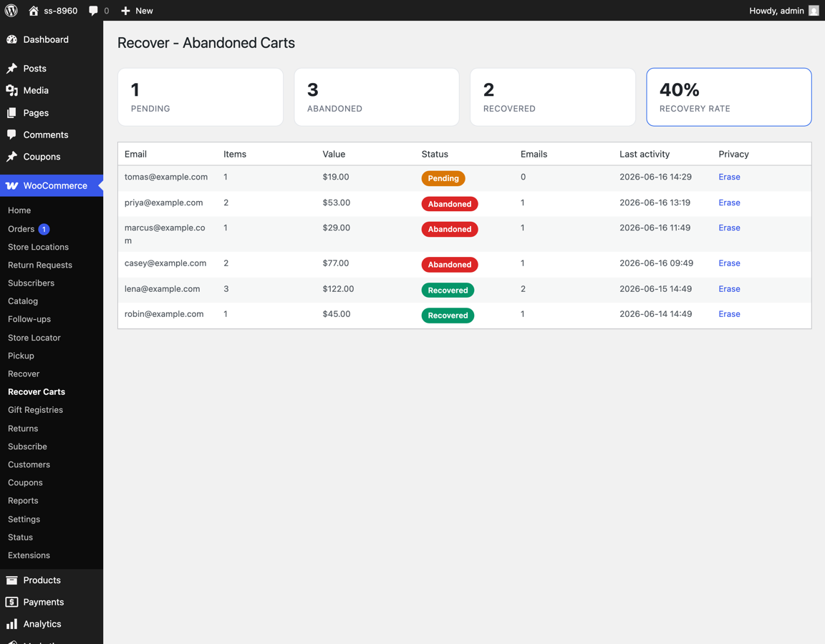Click the Dashboard gauge icon
Screen dimensions: 825x644
[11, 39]
